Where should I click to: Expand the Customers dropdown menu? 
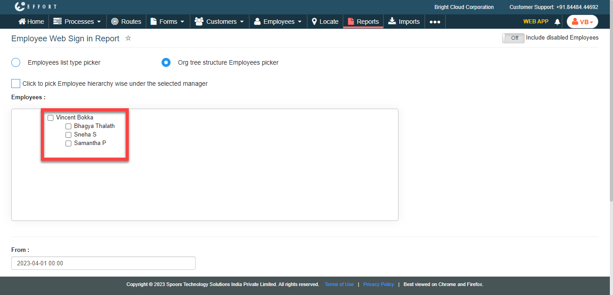click(219, 22)
